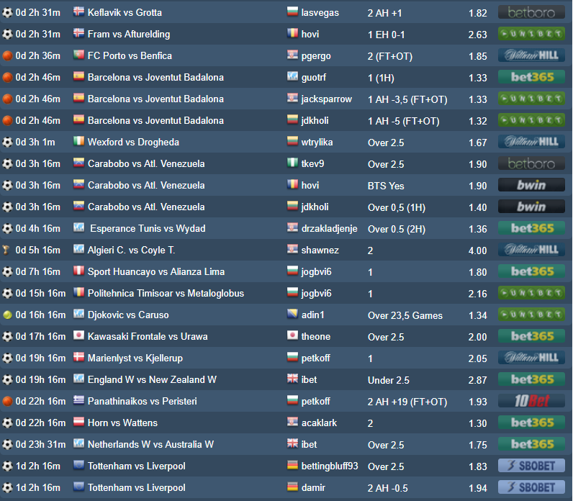
Task: Open the Keflavik vs Grotta match
Action: tap(125, 12)
